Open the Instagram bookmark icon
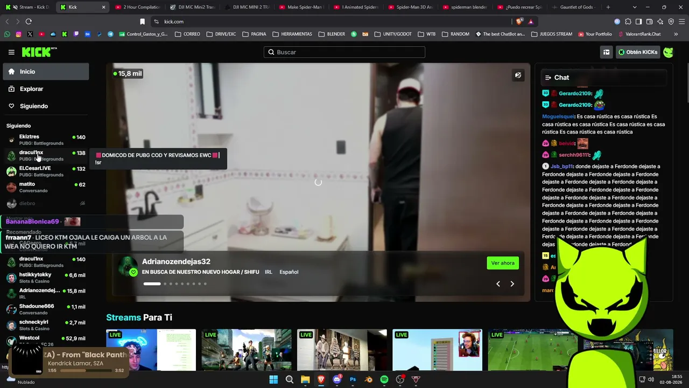This screenshot has height=388, width=689. [x=18, y=34]
